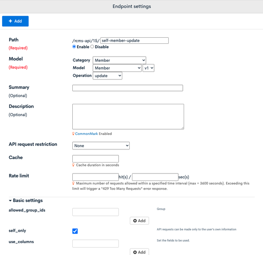The image size is (263, 255).
Task: Click Add button under use_columns
Action: coord(139,252)
